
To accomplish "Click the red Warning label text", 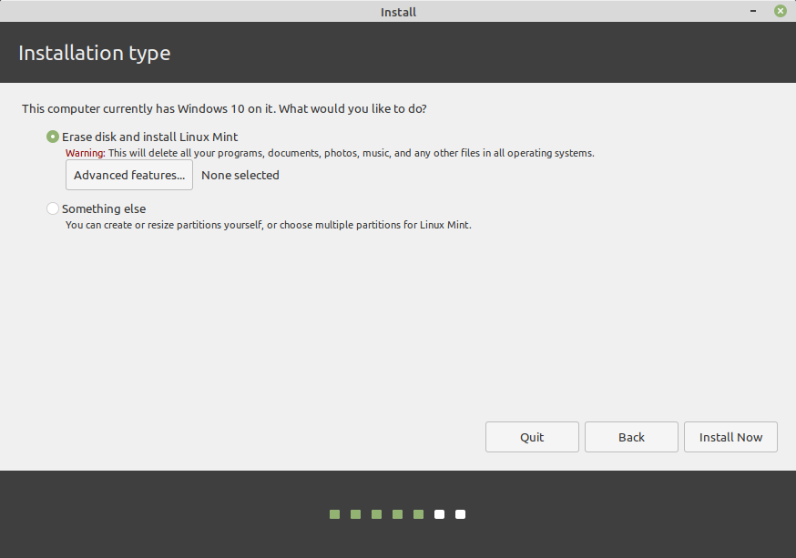I will pos(86,153).
